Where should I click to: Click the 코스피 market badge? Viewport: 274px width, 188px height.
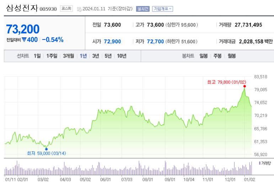coord(66,9)
